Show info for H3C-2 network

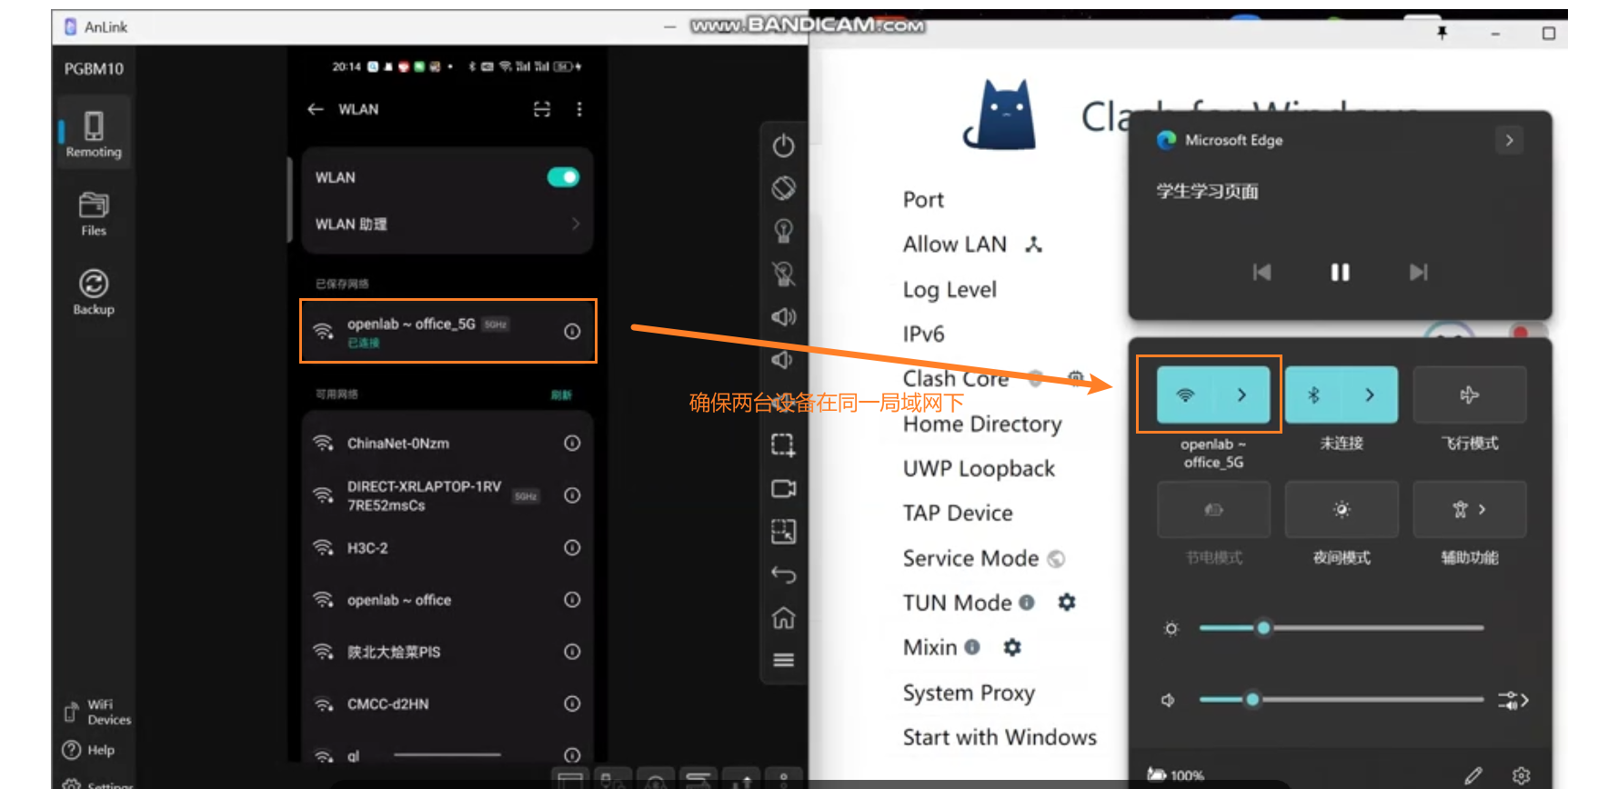(572, 548)
